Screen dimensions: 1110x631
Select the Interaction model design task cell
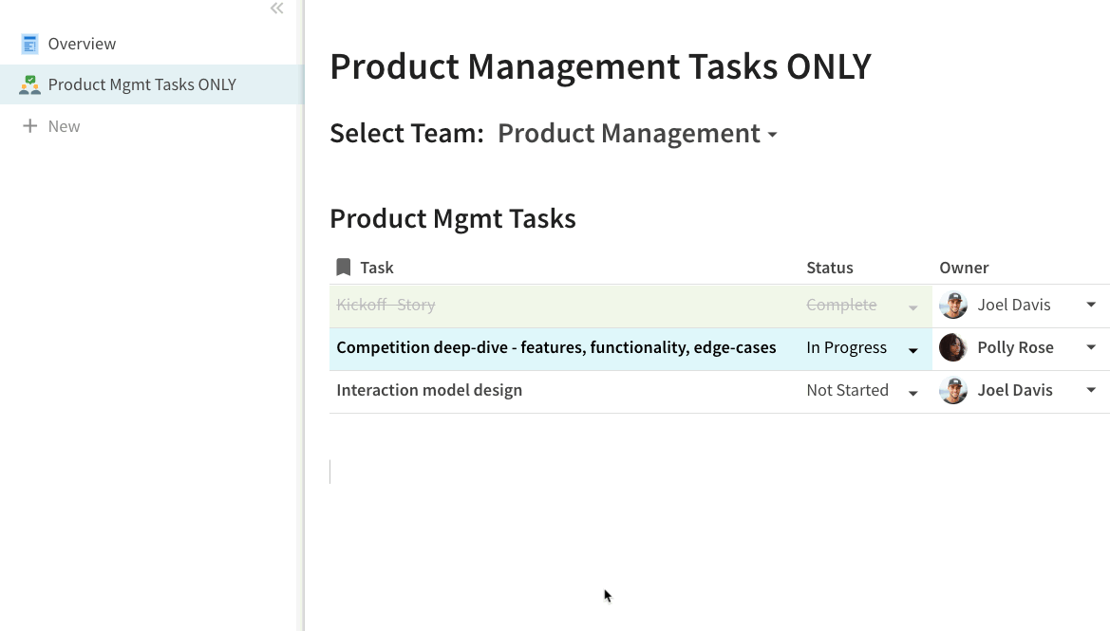[x=429, y=390]
